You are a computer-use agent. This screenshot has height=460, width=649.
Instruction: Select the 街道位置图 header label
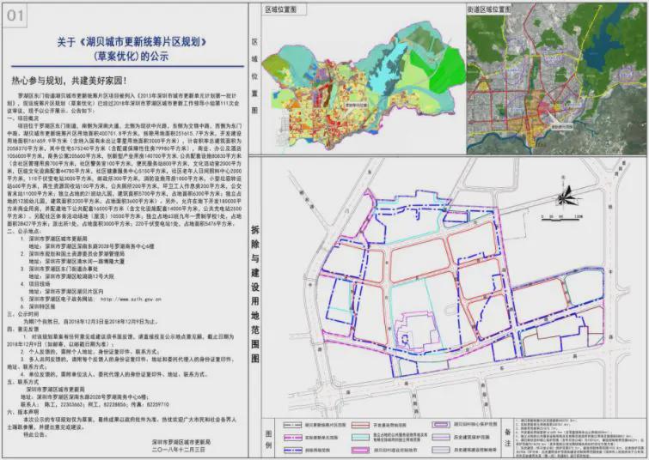(x=486, y=8)
